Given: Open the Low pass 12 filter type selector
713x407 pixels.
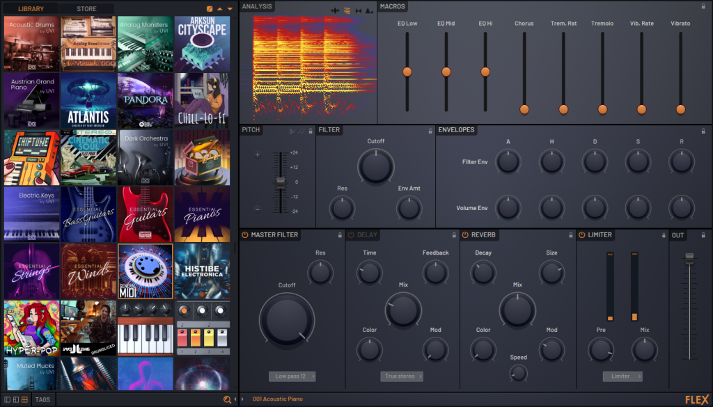Looking at the screenshot, I should 290,376.
